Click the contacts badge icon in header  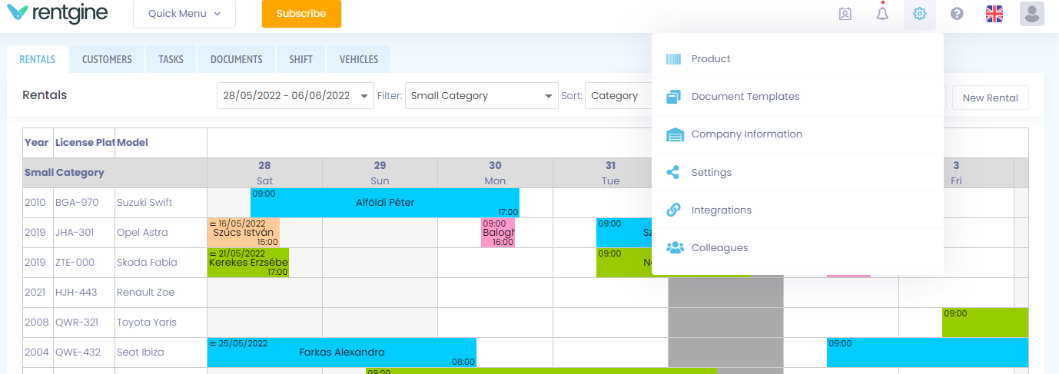(845, 14)
